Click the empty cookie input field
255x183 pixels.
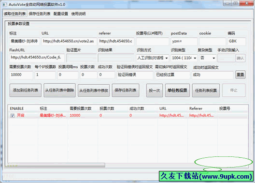pos(212,41)
